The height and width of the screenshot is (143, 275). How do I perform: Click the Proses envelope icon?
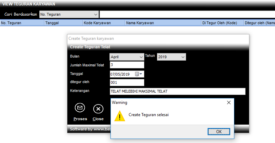tap(80, 108)
